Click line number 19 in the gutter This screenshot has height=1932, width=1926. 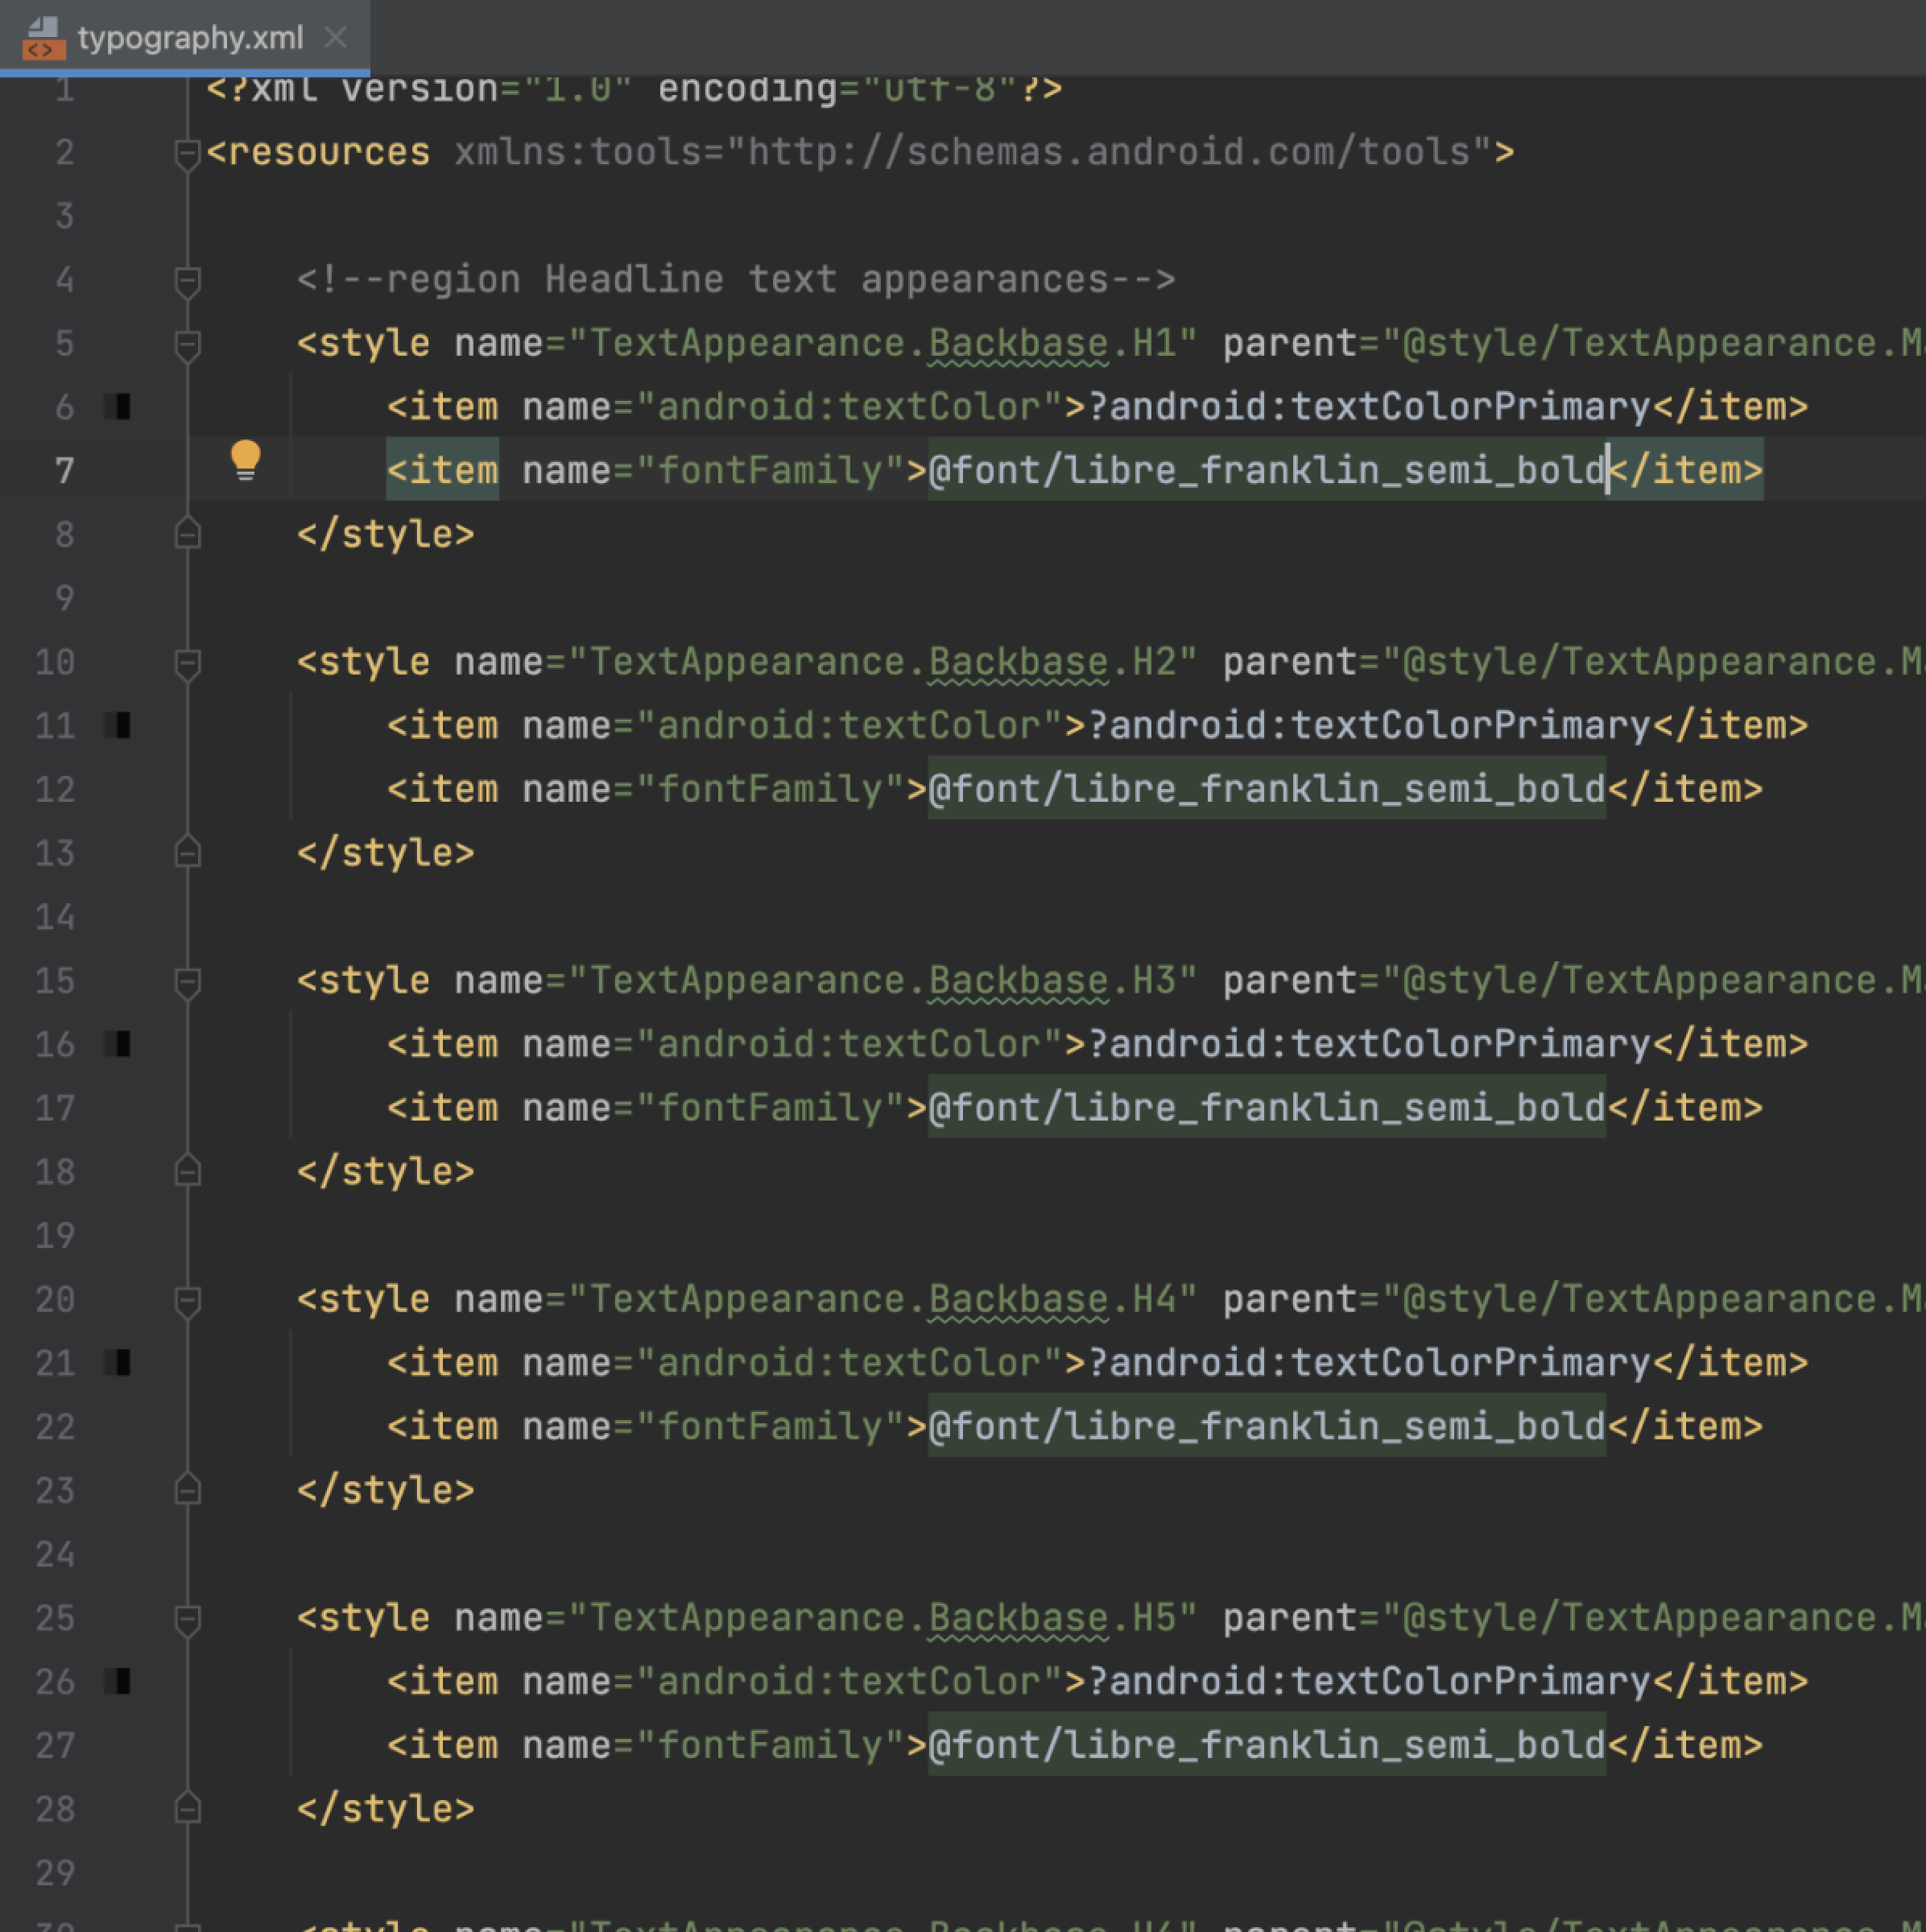point(55,1236)
